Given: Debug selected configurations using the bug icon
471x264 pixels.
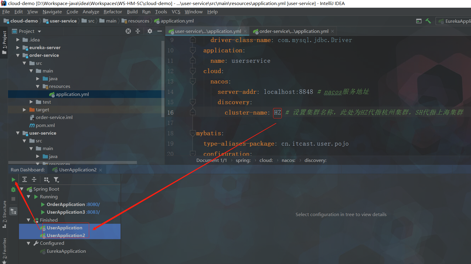Looking at the screenshot, I should 13,189.
